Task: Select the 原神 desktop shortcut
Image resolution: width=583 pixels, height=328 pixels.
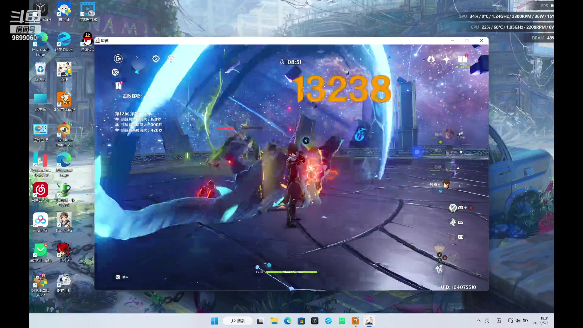Action: point(64,72)
